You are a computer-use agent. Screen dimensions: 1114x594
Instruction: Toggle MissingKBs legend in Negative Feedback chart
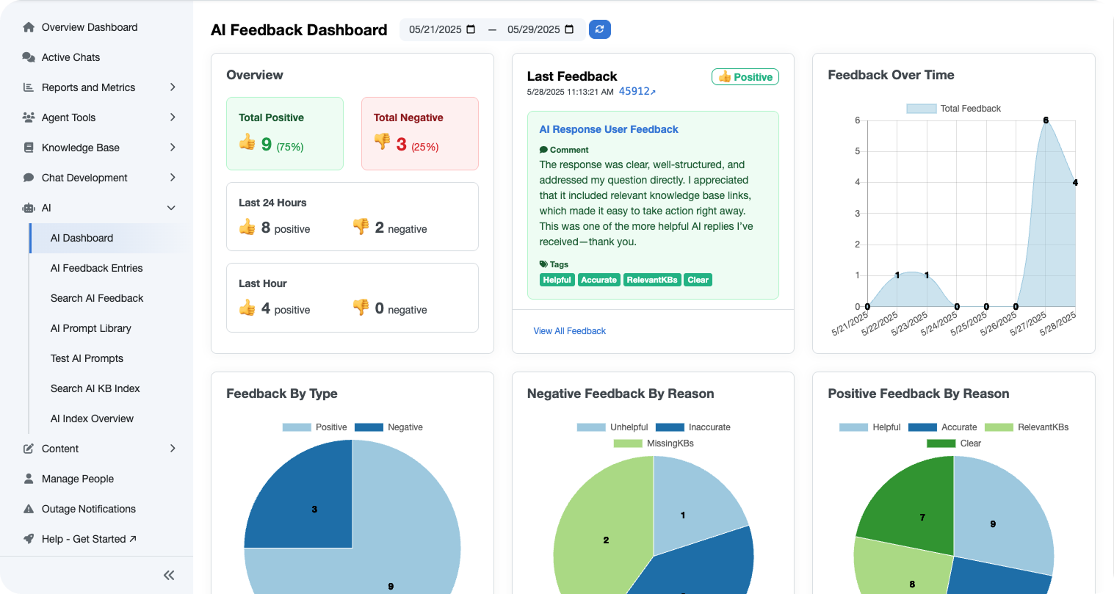tap(654, 443)
